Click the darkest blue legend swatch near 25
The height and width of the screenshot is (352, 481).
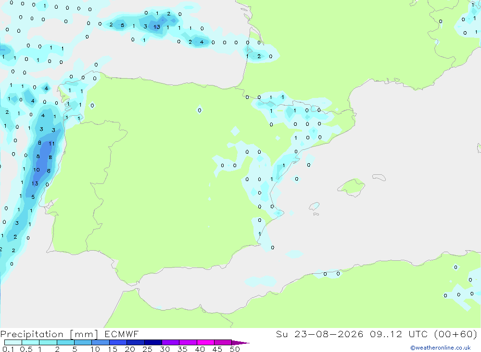point(153,342)
